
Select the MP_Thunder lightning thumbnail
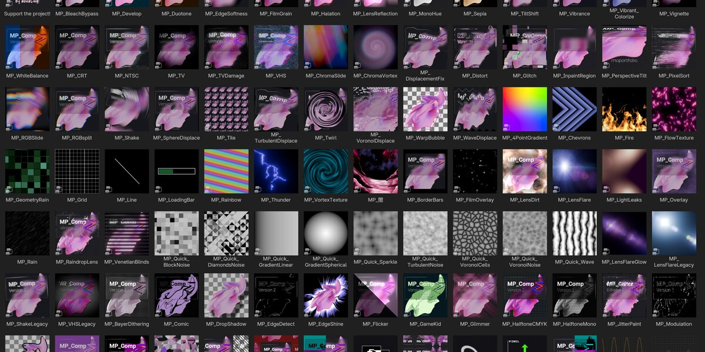point(276,171)
